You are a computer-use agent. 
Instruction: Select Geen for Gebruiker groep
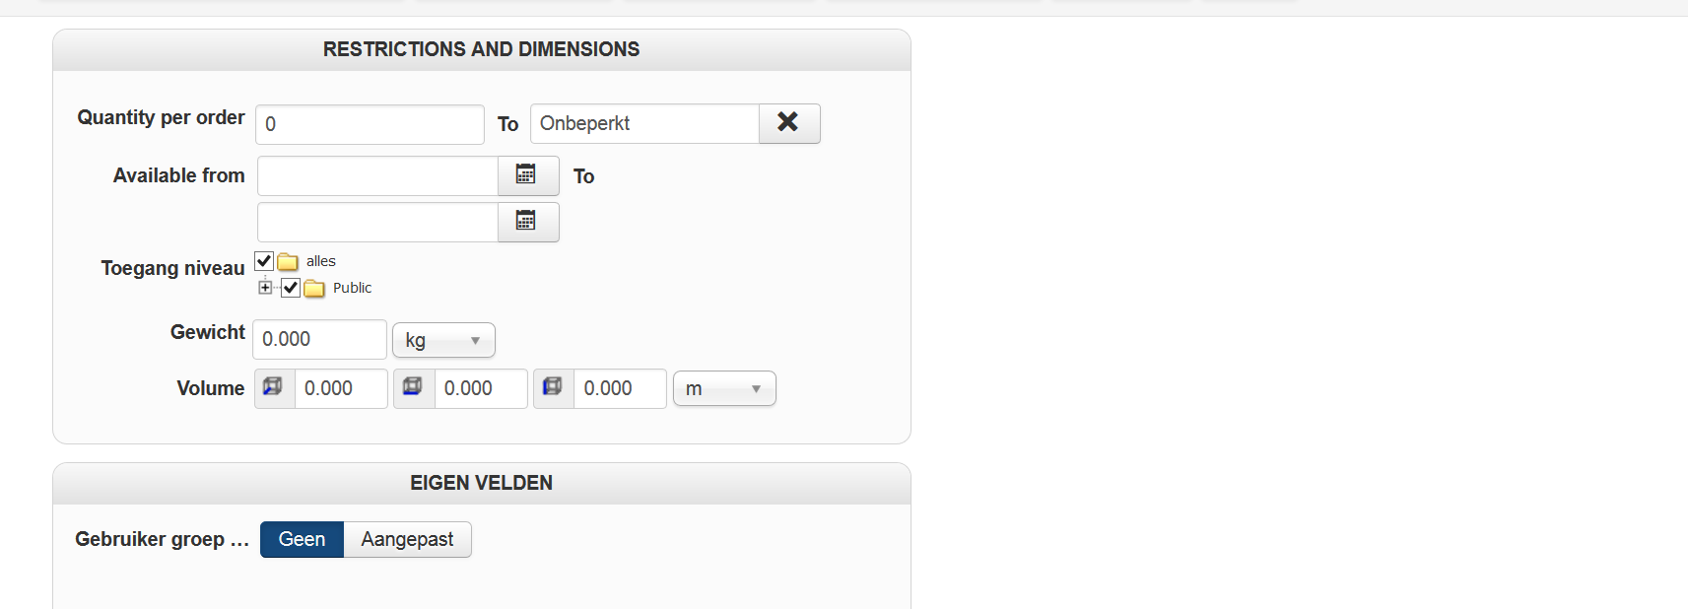(302, 539)
